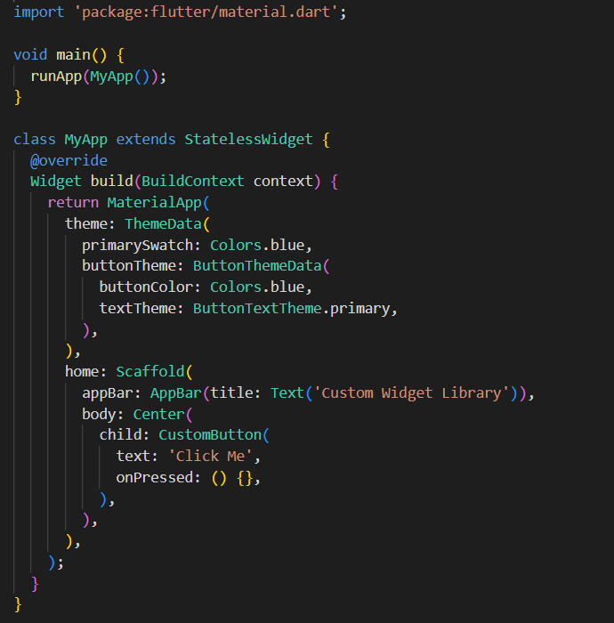614x623 pixels.
Task: Click 'Colors' on the primarySwatch line
Action: click(236, 245)
